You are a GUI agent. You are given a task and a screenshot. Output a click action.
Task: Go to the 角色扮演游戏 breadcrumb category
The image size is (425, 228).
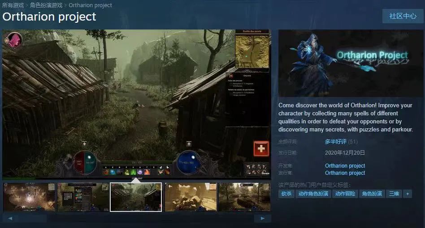coord(46,5)
